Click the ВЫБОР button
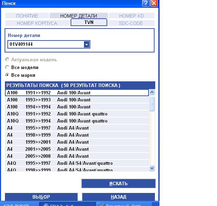217x206 pixels. tap(41, 197)
